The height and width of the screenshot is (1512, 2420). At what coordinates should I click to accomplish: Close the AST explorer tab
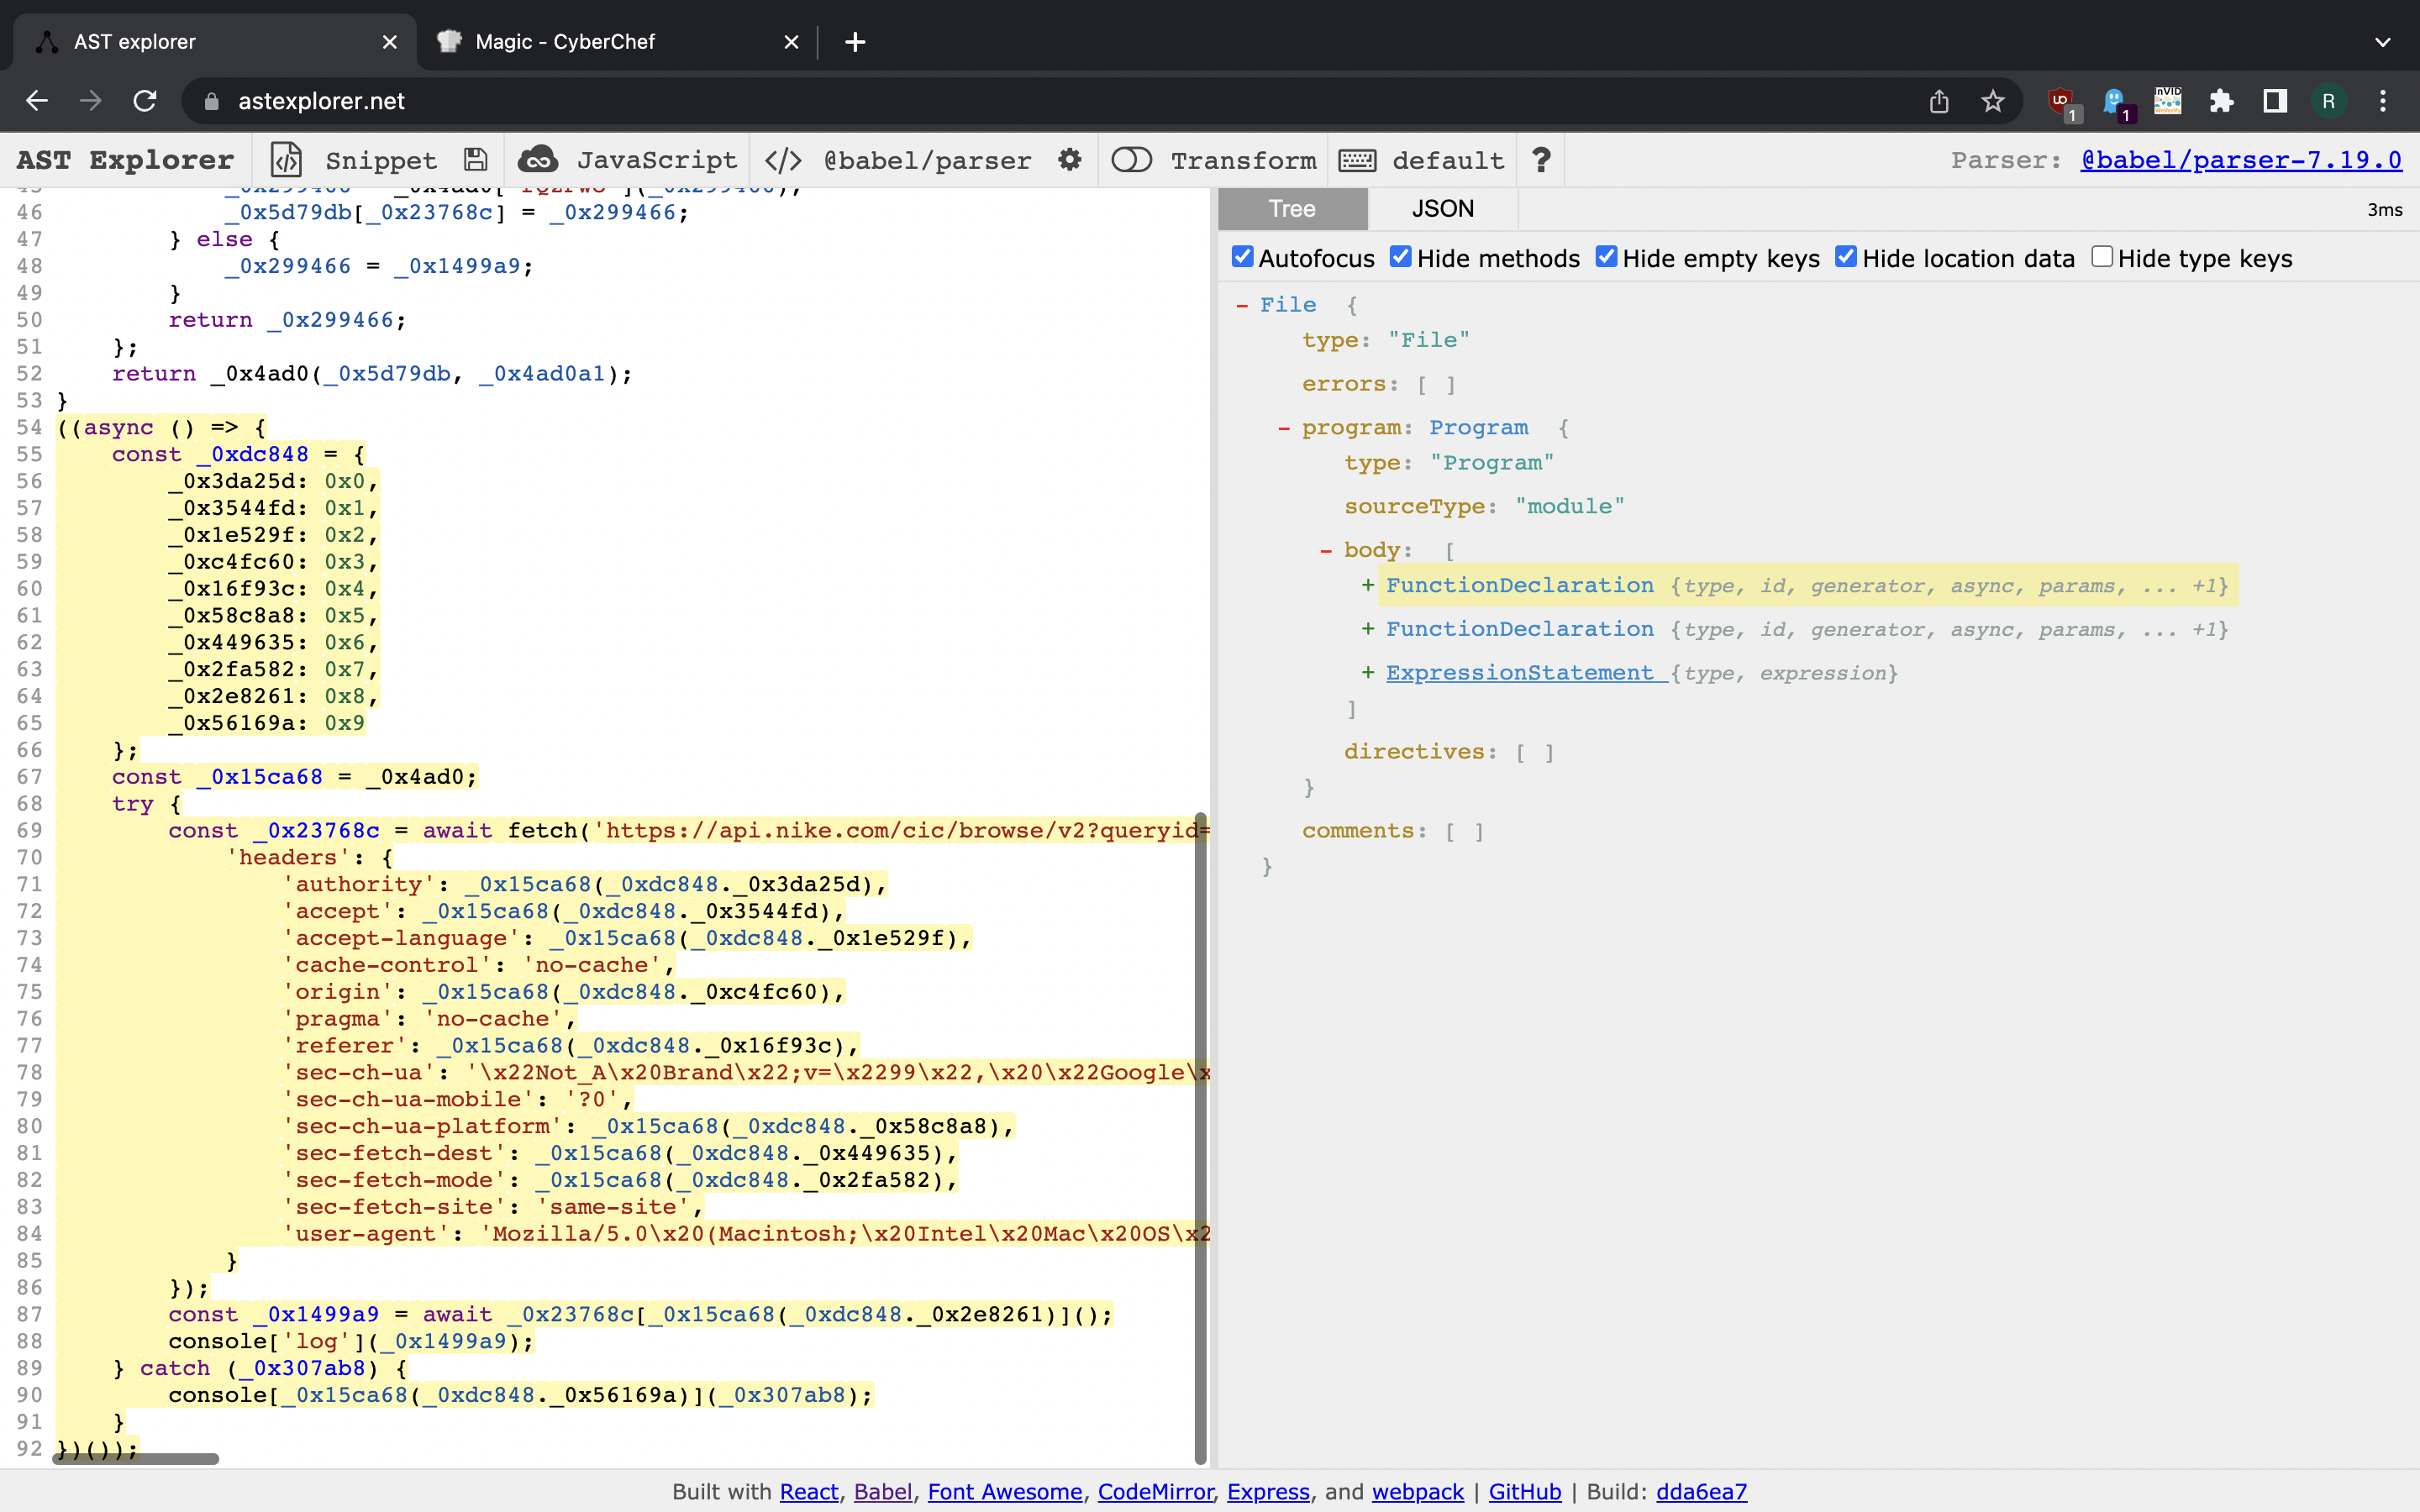[390, 42]
